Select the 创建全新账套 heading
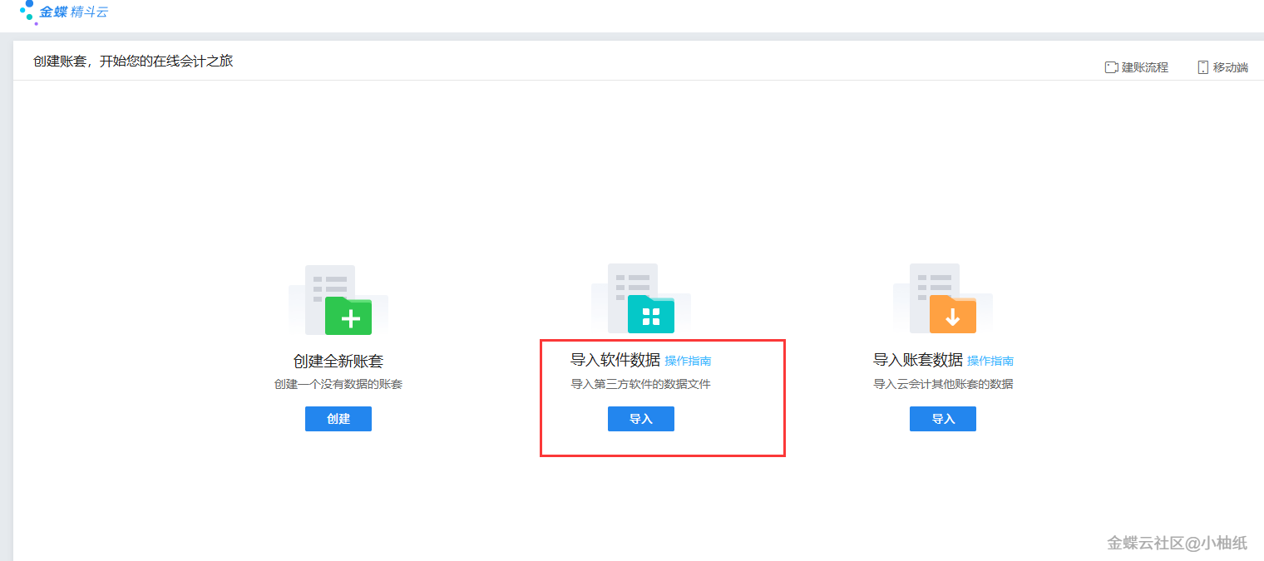 pyautogui.click(x=338, y=362)
